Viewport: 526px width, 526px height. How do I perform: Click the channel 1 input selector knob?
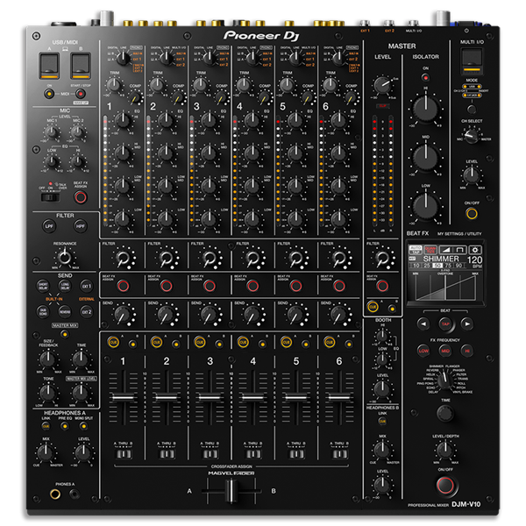coord(124,59)
